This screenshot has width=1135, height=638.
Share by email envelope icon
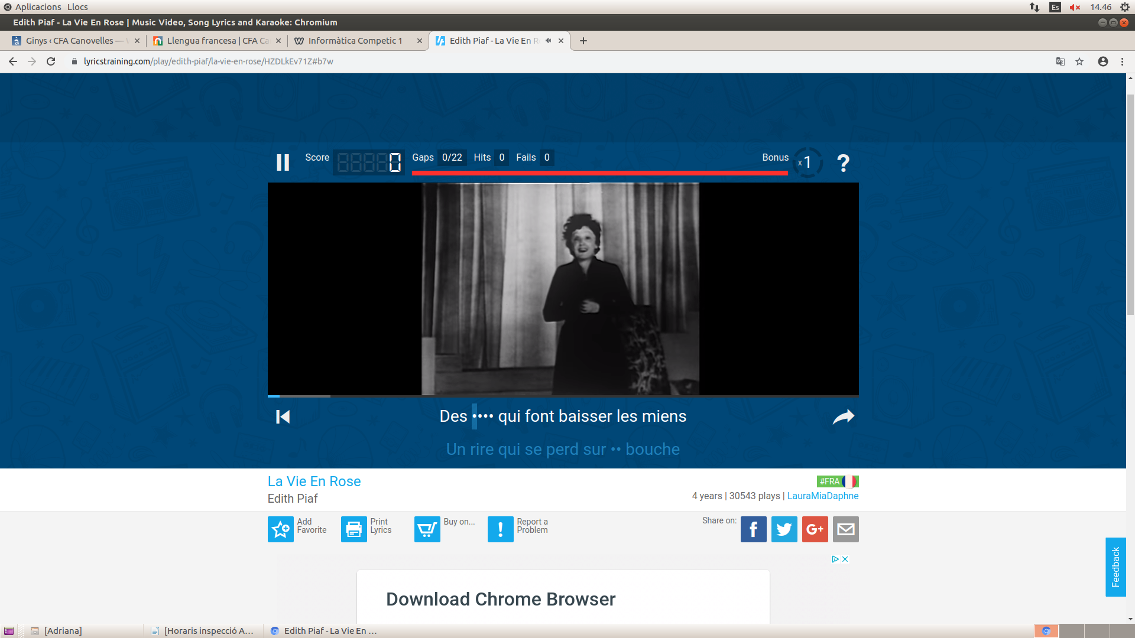pos(845,529)
